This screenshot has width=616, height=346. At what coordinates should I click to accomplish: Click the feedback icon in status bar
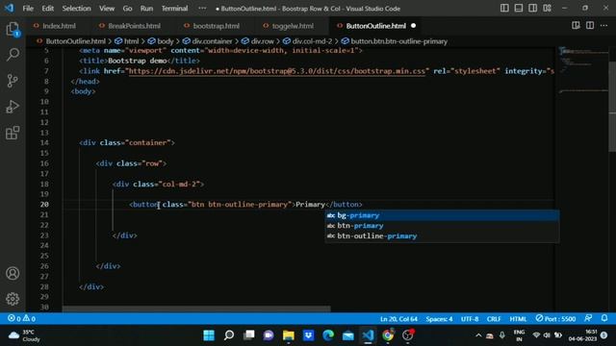point(588,318)
